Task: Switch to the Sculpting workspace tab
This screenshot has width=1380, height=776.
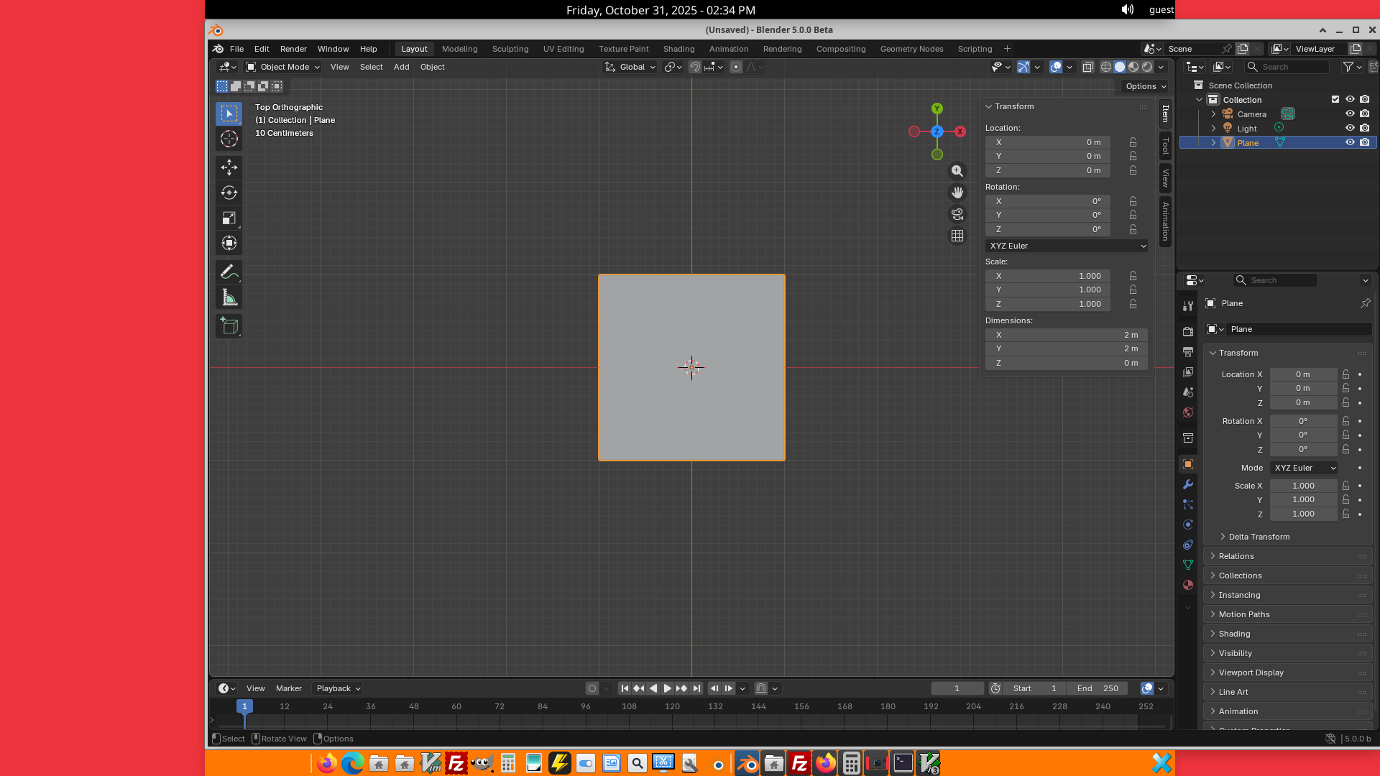Action: point(510,49)
